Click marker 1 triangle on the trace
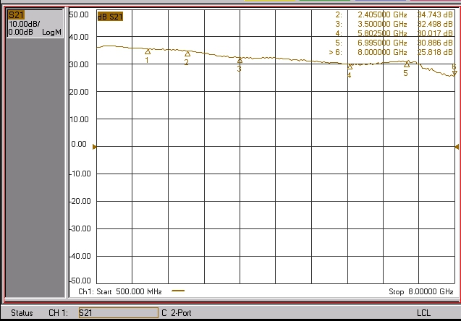Screen dimensions: 461x321 point(148,51)
